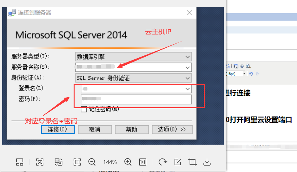Expand the login name (登录名) dropdown arrow

187,89
